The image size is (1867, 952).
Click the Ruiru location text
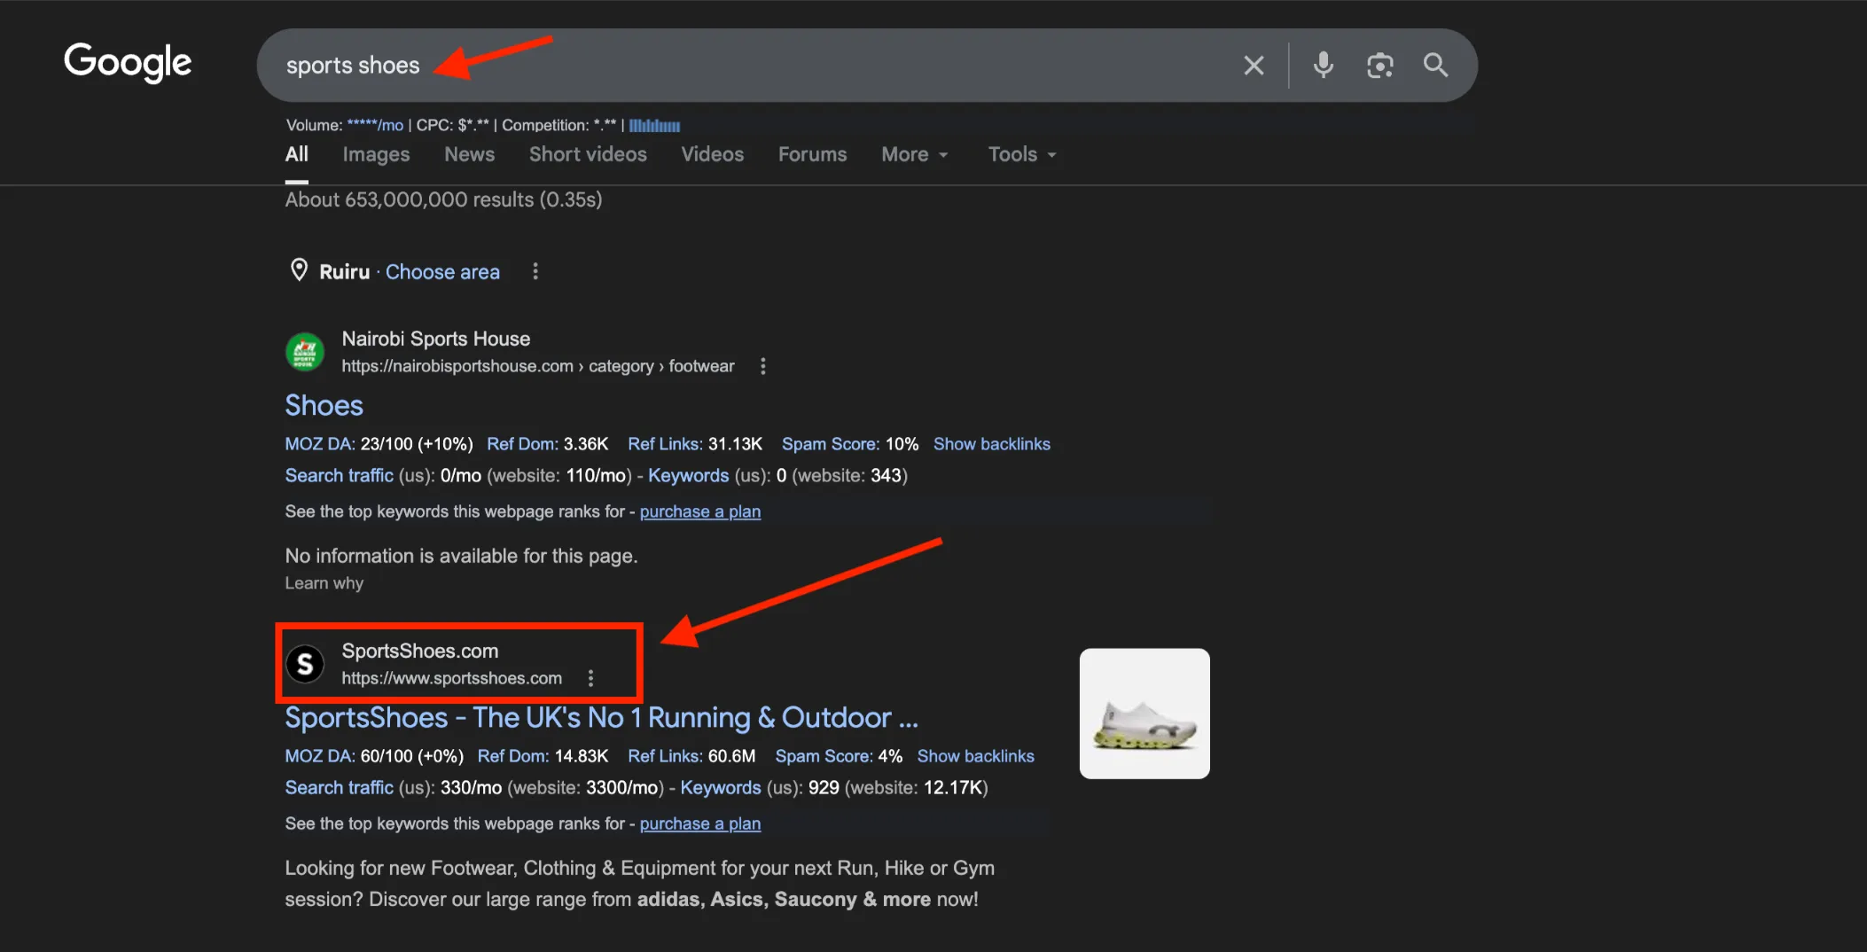click(345, 272)
